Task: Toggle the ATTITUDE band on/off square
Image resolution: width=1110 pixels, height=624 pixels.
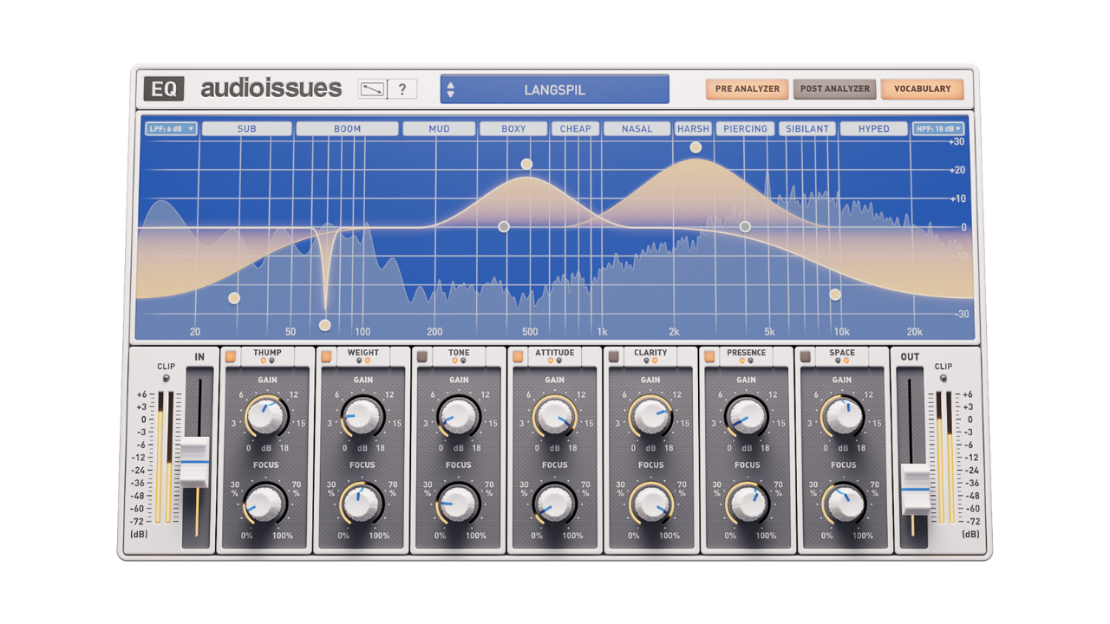Action: coord(518,356)
